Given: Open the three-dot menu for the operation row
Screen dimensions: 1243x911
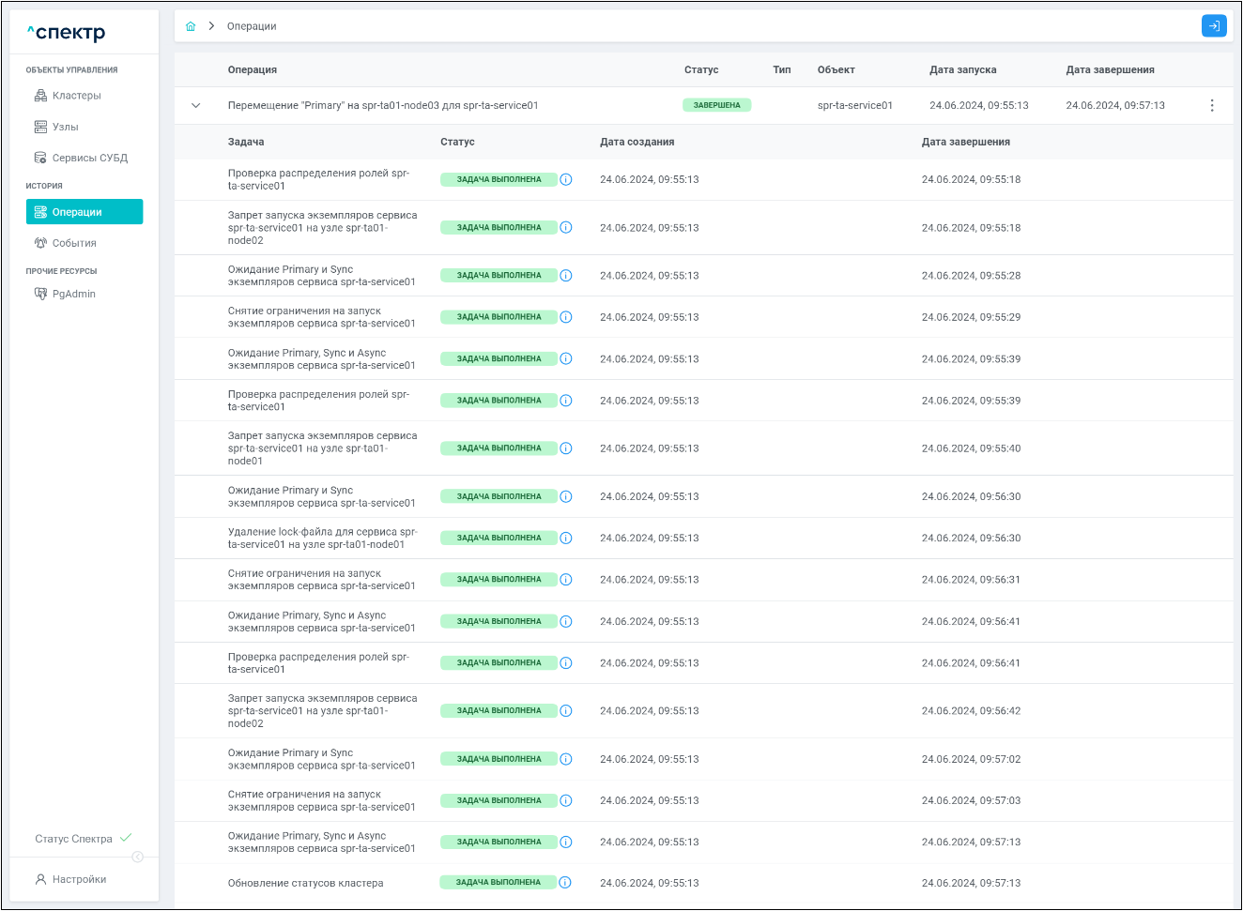Looking at the screenshot, I should [x=1211, y=106].
